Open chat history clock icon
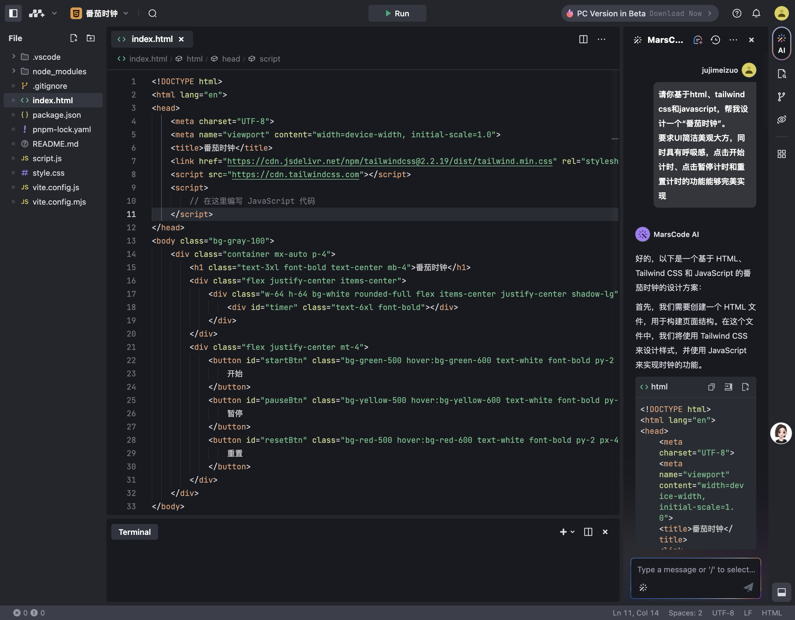Screen dimensions: 795x620 tap(715, 40)
